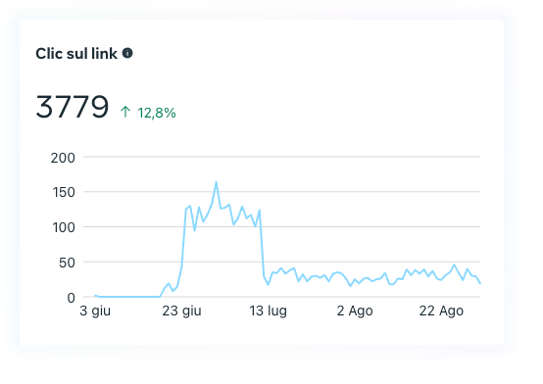Click the 50 y-axis label
543x384 pixels.
tap(67, 263)
